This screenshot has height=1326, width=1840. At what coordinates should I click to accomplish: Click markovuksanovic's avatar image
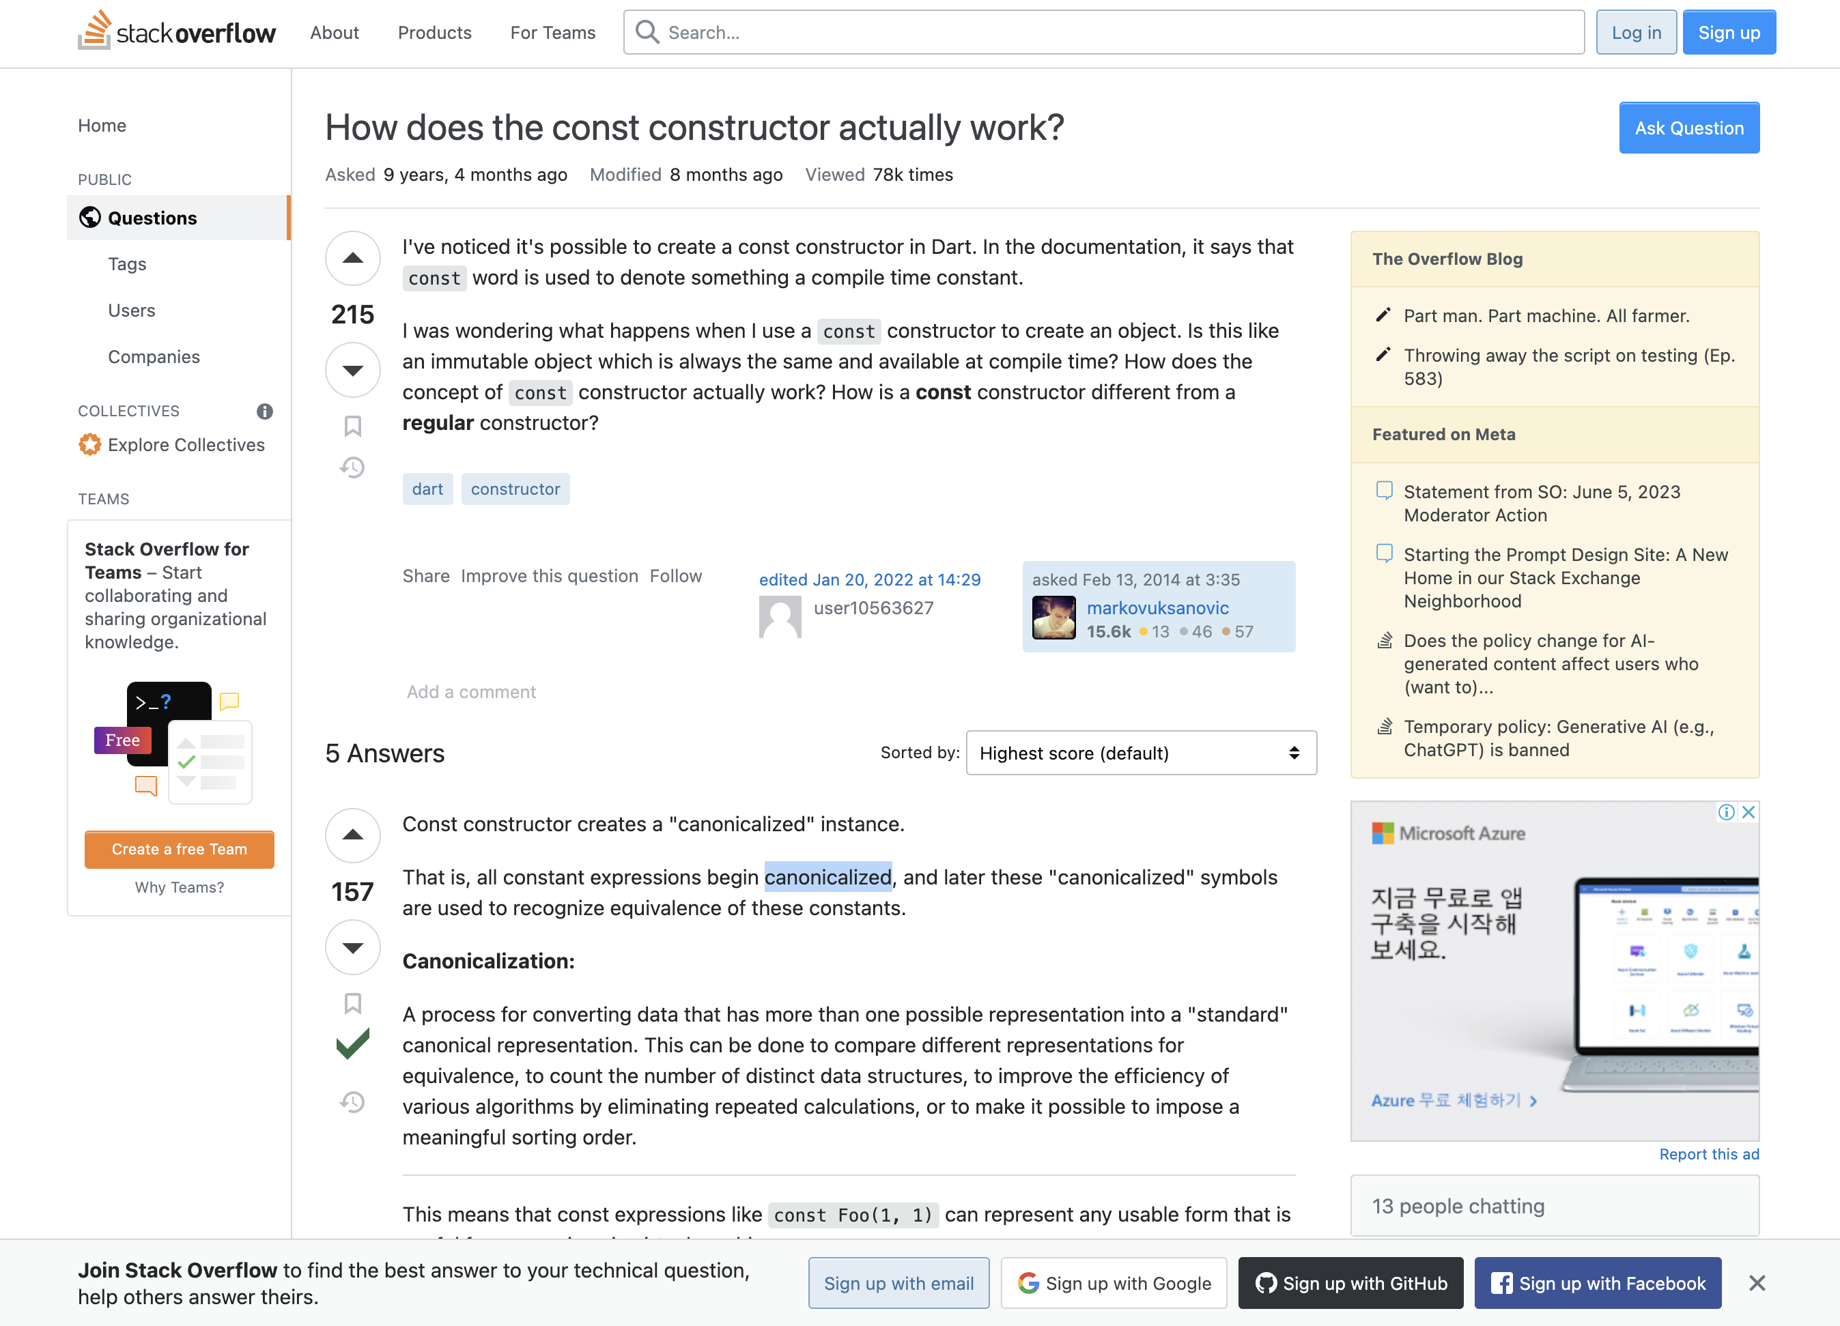pos(1054,618)
